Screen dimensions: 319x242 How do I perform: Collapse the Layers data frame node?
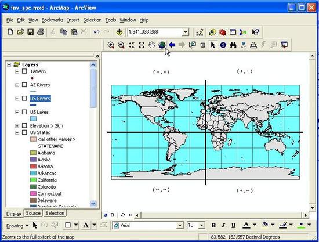[9, 64]
